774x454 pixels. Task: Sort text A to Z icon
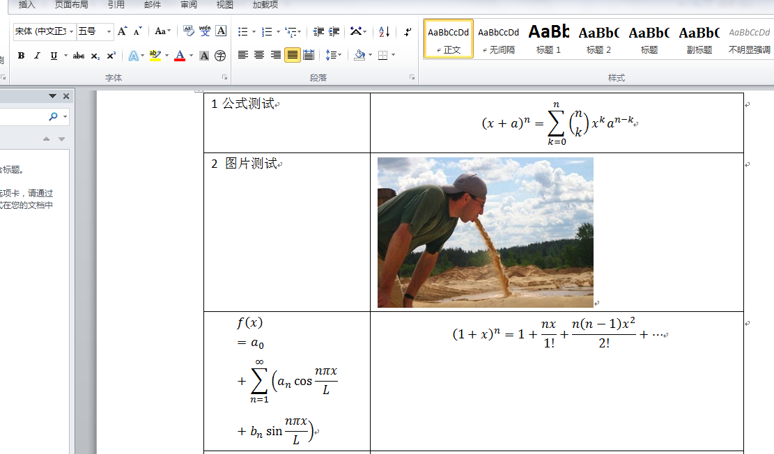click(x=384, y=32)
